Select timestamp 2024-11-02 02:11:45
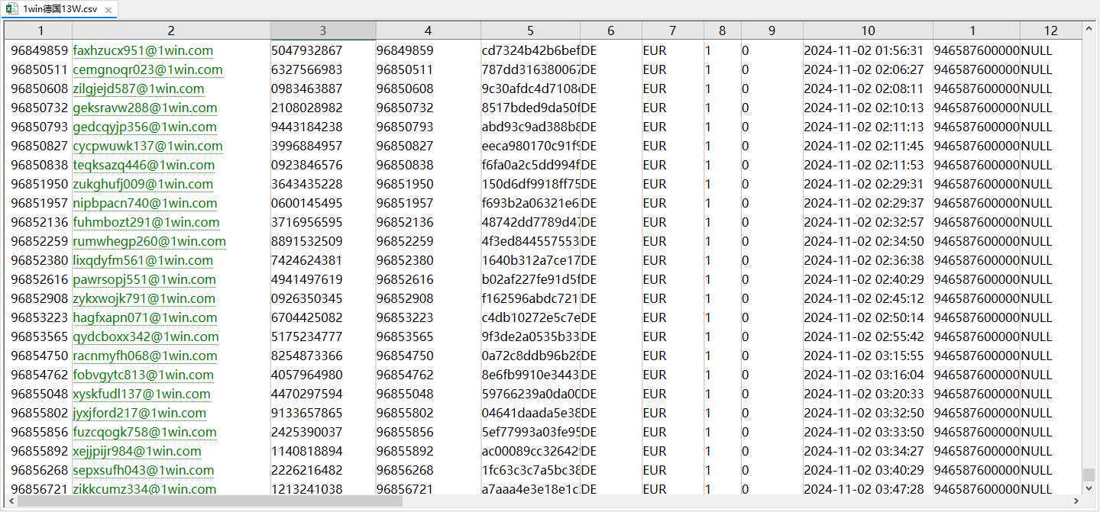The width and height of the screenshot is (1100, 512). click(864, 146)
